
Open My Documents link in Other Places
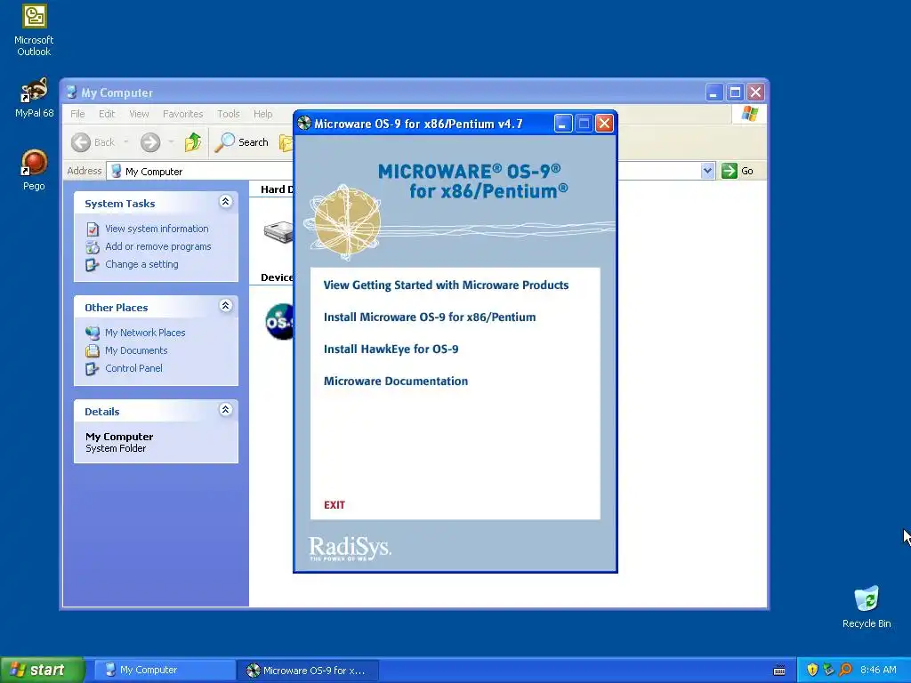(136, 350)
